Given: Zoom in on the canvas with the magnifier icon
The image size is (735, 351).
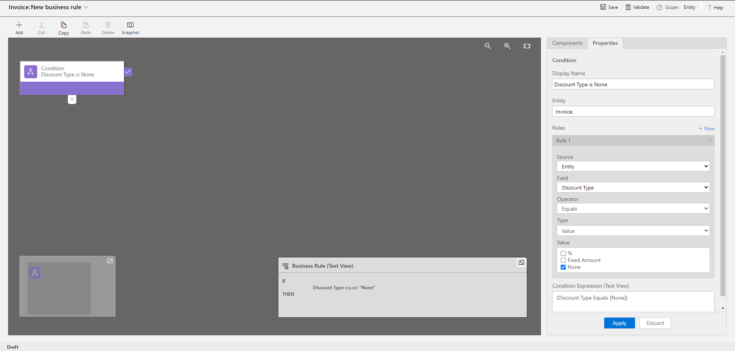Looking at the screenshot, I should click(507, 46).
